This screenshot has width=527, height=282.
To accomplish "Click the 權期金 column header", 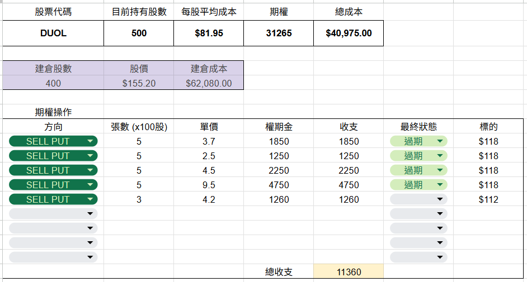I will (279, 127).
